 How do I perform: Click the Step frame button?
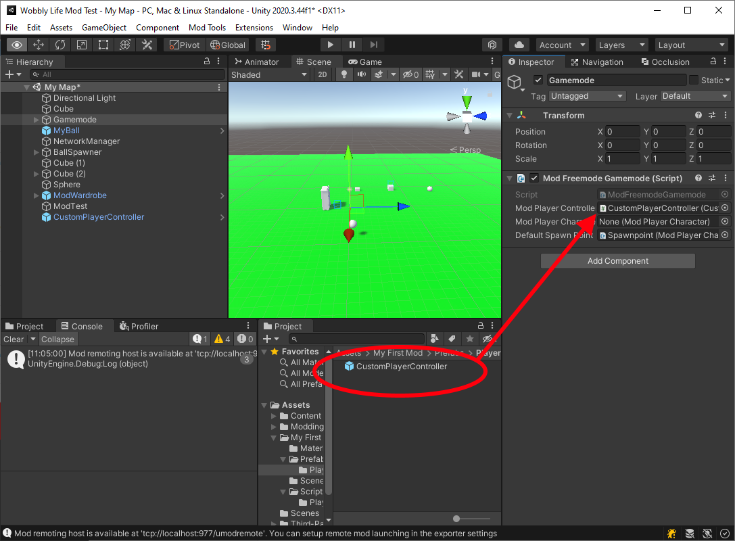(374, 45)
